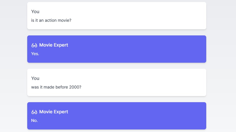Viewport: 236px width, 132px height.
Task: Click the word 'movie?' in the first message
Action: [x=65, y=20]
